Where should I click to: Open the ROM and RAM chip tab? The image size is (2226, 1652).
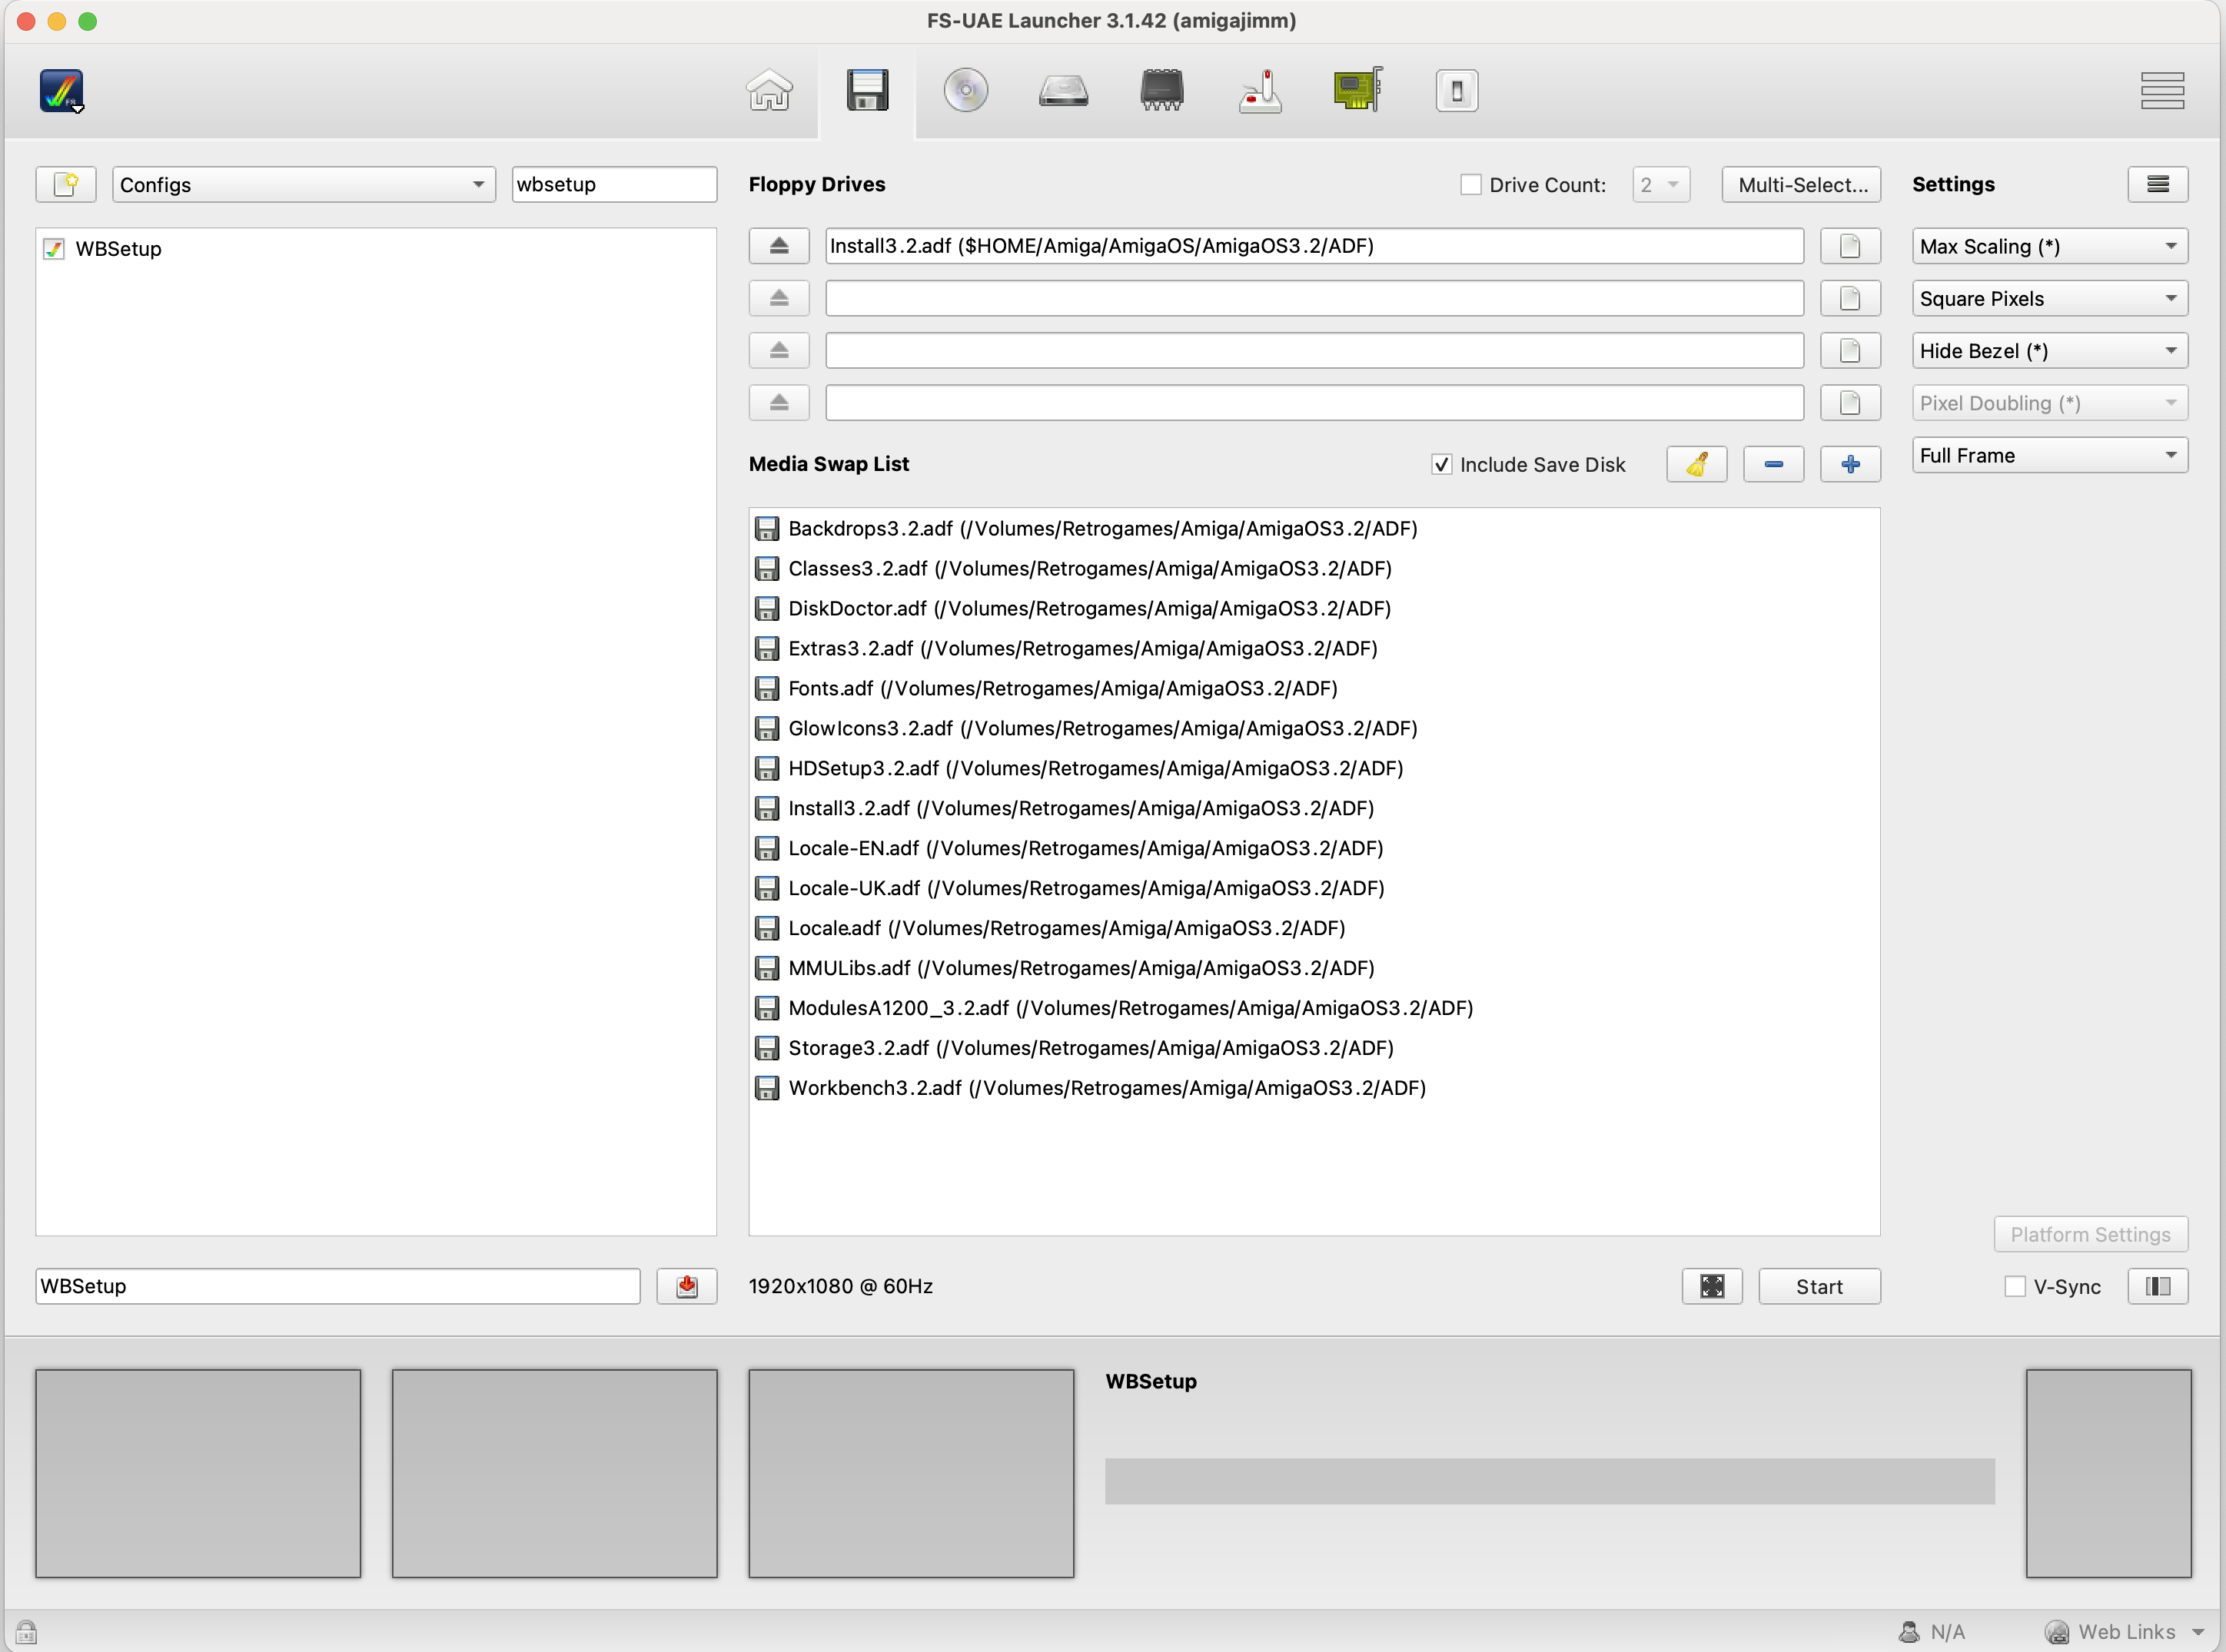click(1161, 91)
